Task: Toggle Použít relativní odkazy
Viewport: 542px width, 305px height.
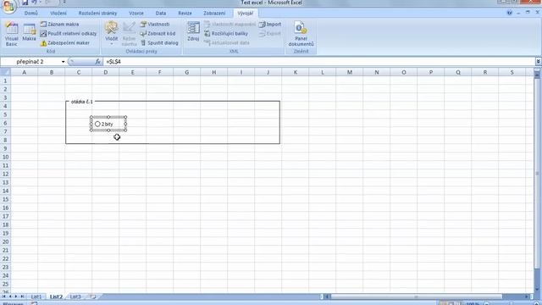Action: coord(69,34)
